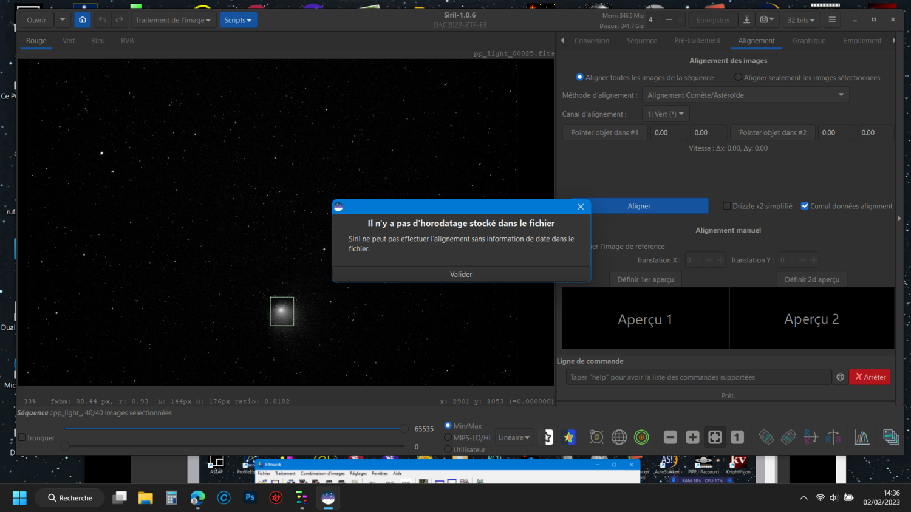Open the Linéaire display scaling dropdown
The height and width of the screenshot is (512, 911).
pyautogui.click(x=514, y=437)
